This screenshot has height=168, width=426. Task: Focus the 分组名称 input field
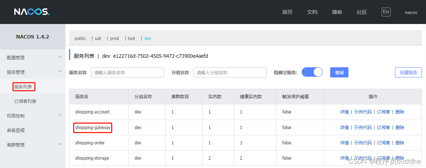click(x=230, y=72)
